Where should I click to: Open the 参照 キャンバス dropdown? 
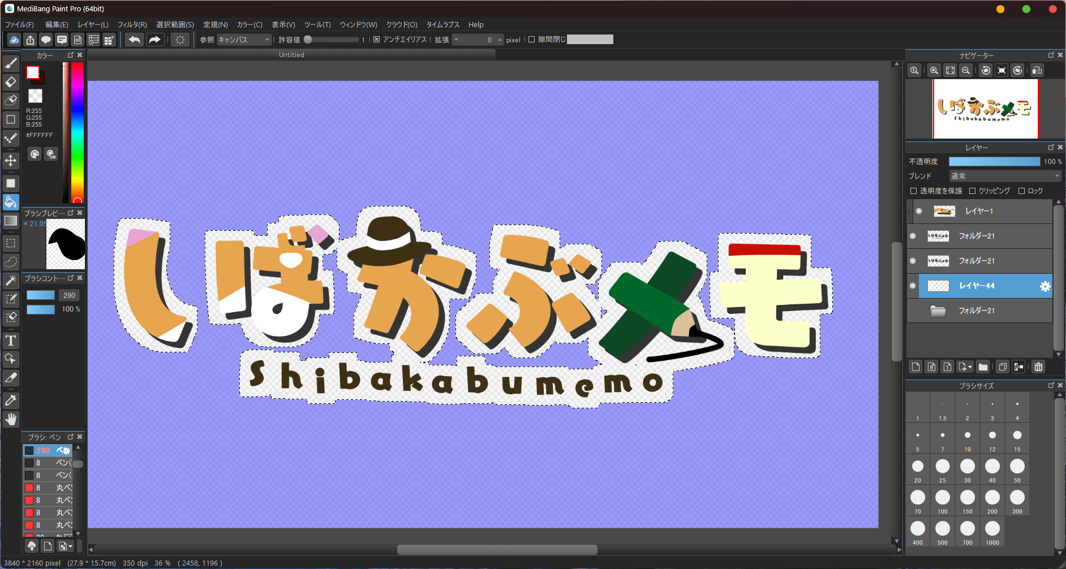coord(244,40)
